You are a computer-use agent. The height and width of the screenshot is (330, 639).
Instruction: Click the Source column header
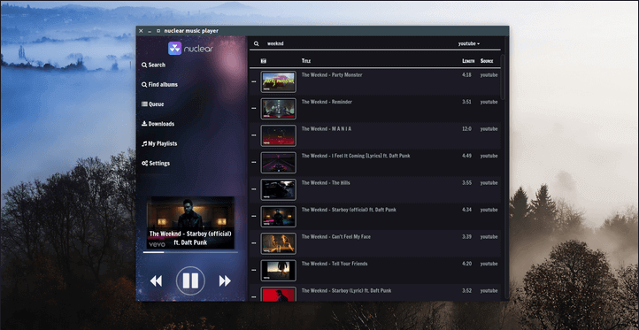pyautogui.click(x=487, y=61)
